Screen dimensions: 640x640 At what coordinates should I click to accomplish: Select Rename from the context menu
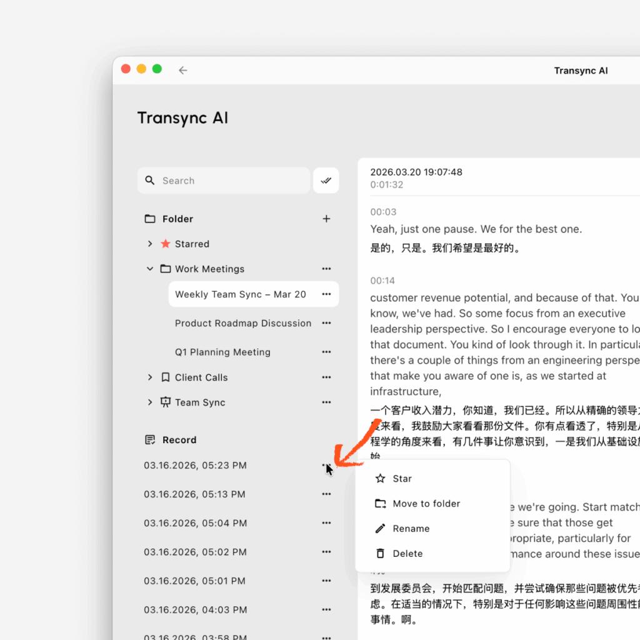coord(411,528)
